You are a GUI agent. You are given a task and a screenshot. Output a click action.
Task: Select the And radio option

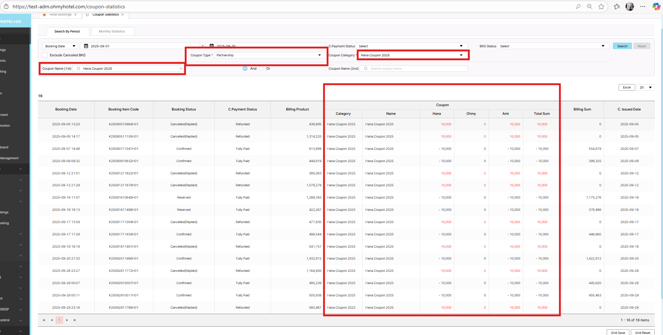(x=245, y=69)
